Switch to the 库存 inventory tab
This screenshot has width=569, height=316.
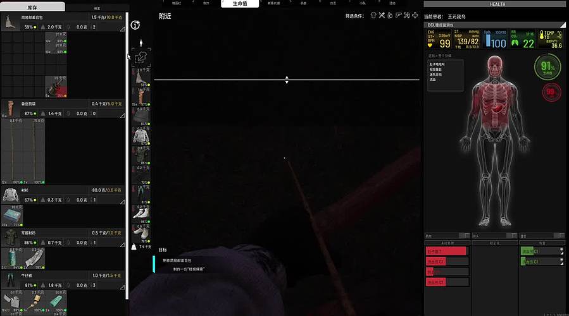[33, 7]
